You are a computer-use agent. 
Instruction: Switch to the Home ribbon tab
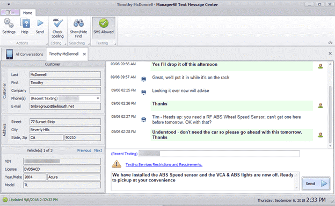coord(27,13)
